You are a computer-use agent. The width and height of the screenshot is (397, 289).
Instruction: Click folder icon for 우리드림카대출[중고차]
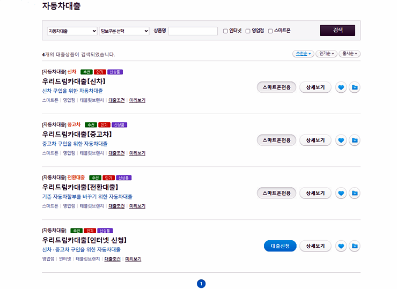(x=355, y=140)
